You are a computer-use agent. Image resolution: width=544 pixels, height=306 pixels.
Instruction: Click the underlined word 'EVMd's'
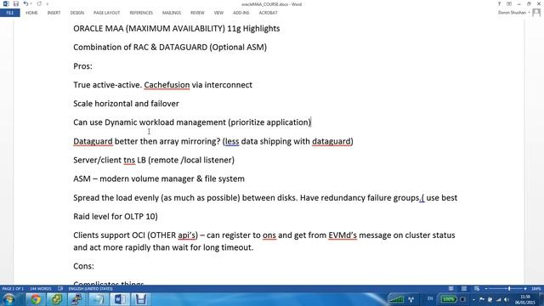(x=343, y=235)
